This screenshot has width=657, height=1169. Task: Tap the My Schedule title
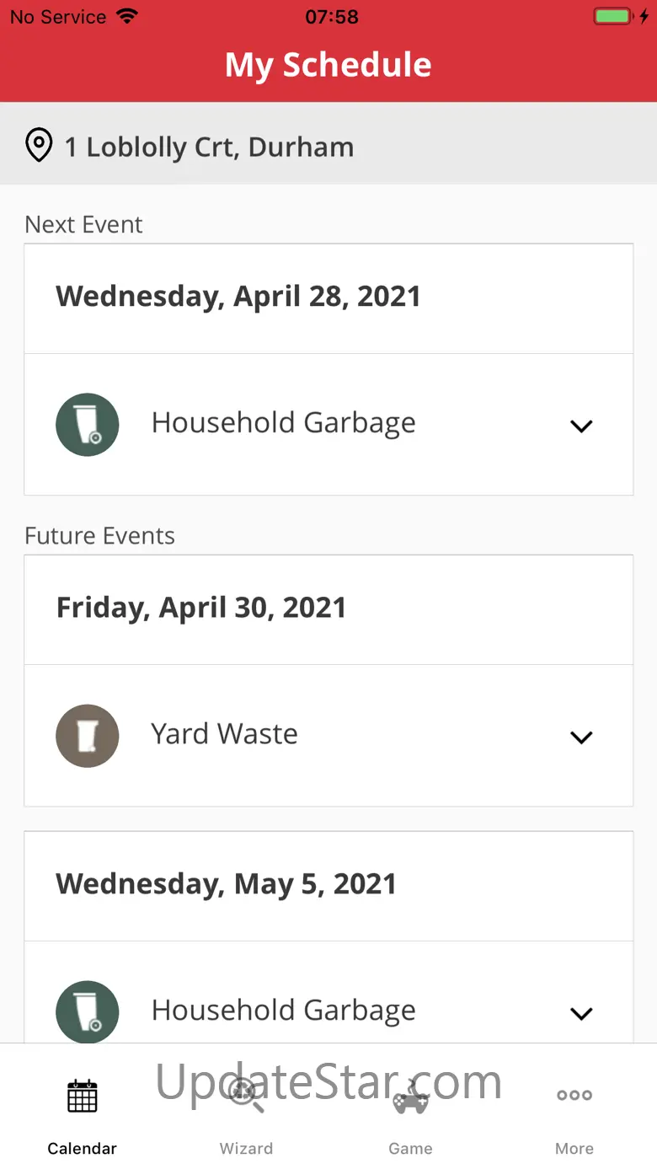[328, 65]
